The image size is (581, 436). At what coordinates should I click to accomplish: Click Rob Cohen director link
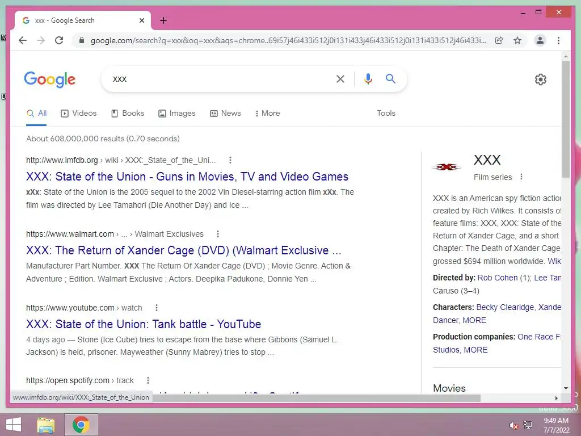click(498, 278)
